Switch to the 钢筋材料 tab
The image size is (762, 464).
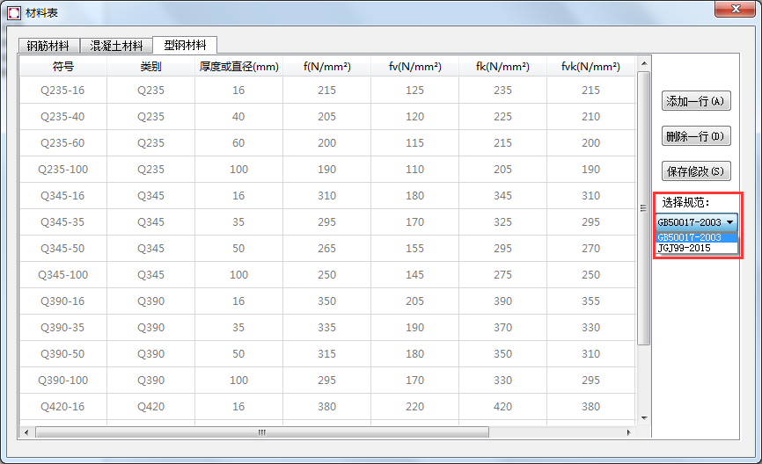[x=48, y=46]
